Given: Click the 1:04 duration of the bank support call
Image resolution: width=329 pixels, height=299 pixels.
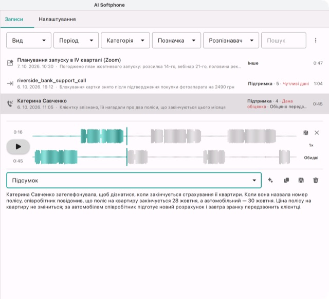Looking at the screenshot, I should [318, 84].
